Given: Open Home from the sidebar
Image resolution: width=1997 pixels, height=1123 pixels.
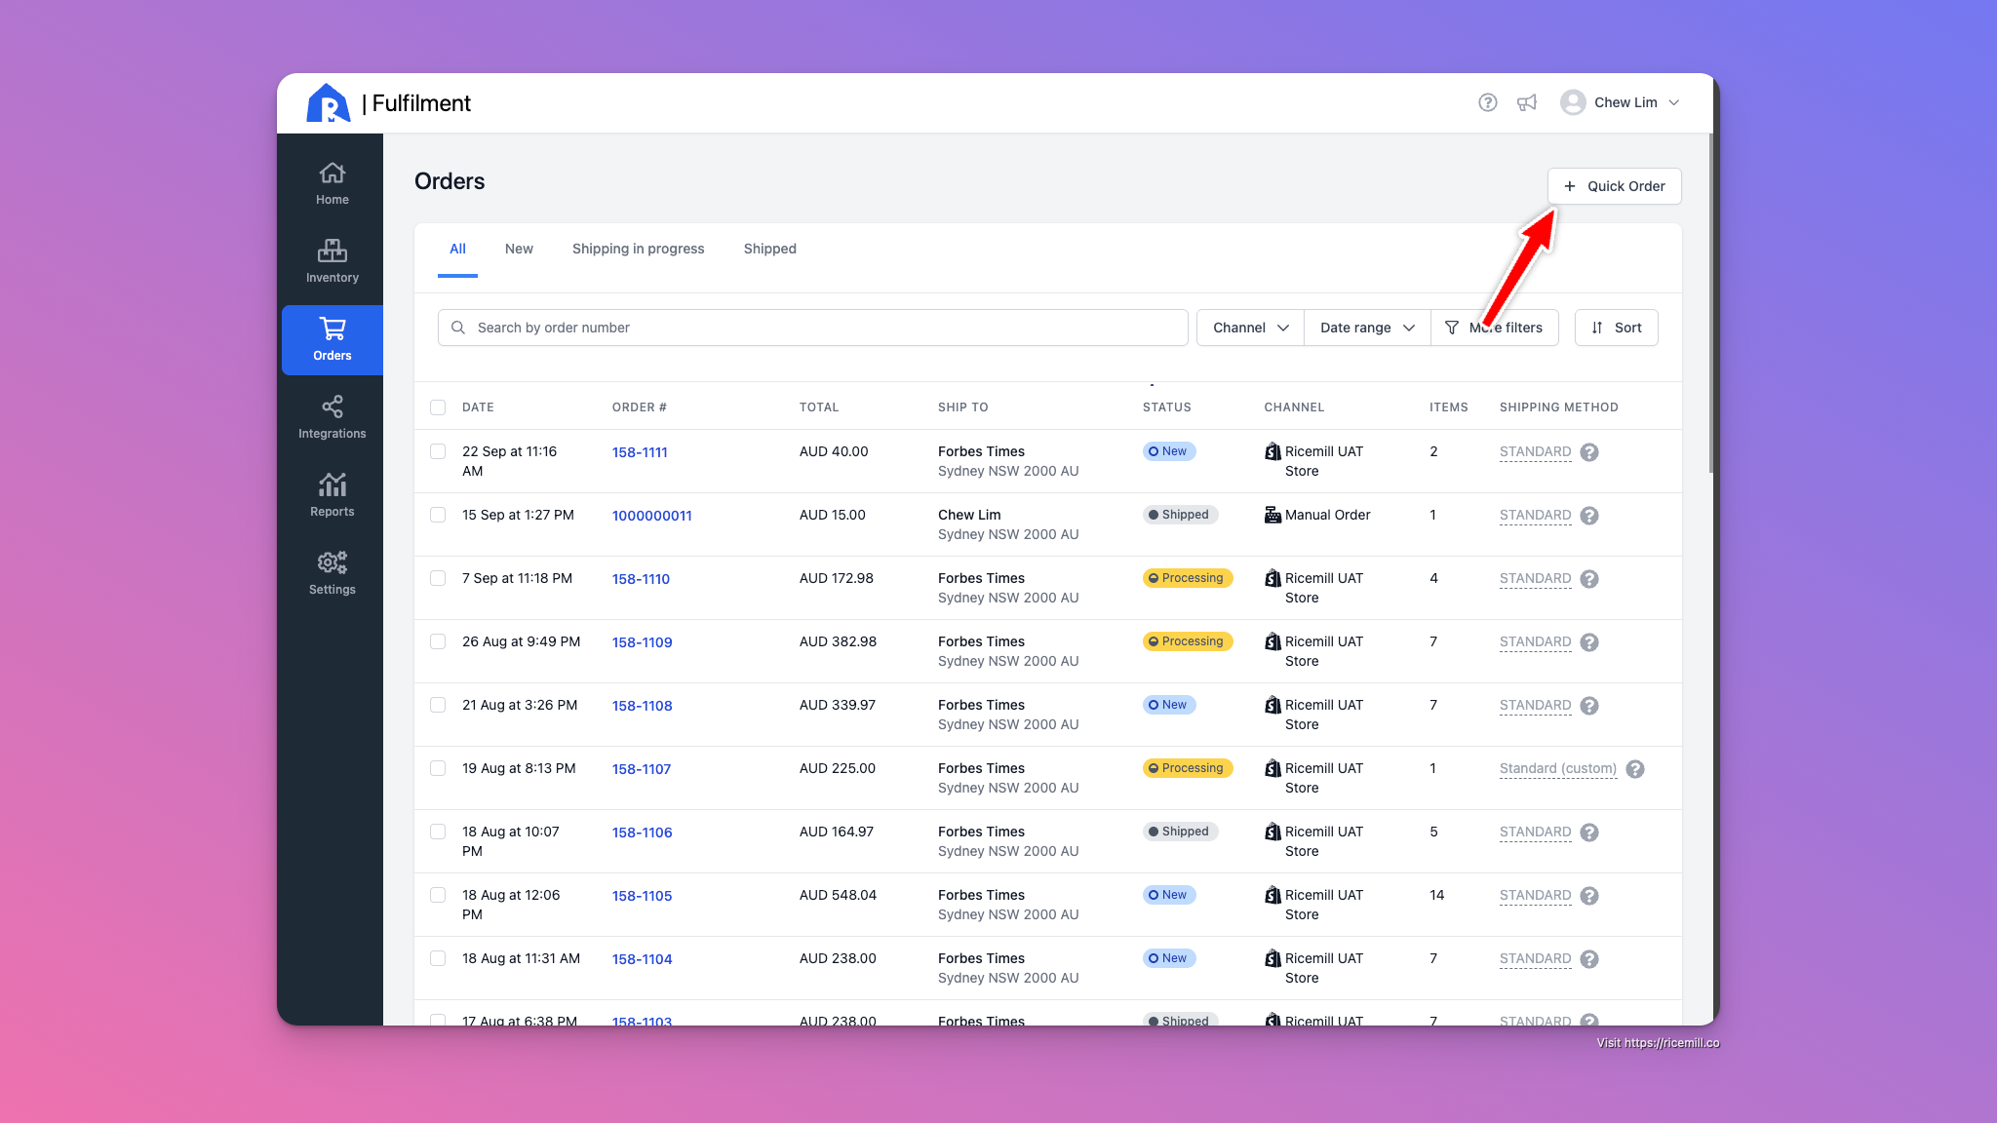Looking at the screenshot, I should point(332,183).
